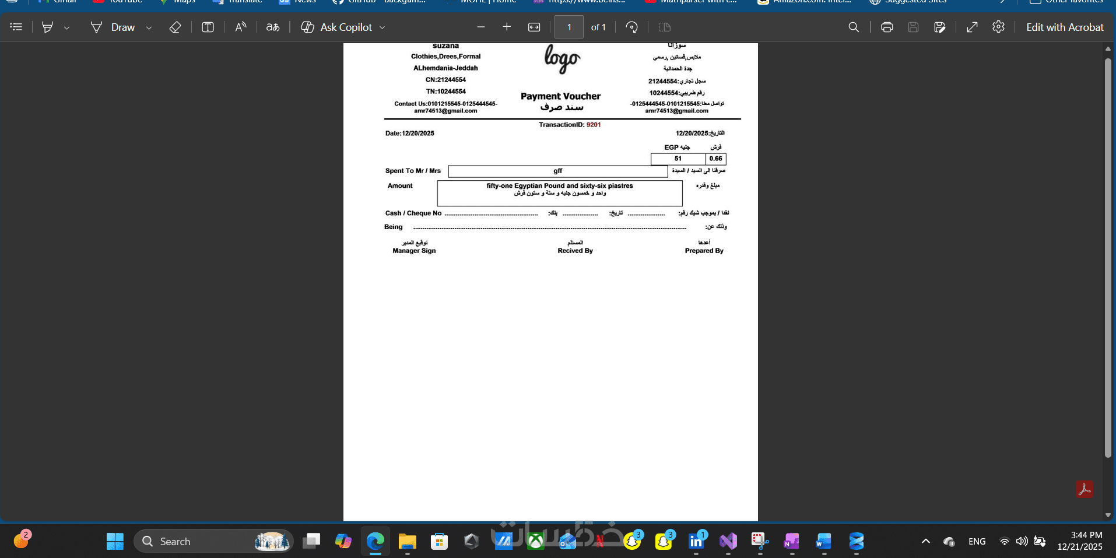Click the TransactionID value 9201
This screenshot has height=558, width=1116.
594,125
